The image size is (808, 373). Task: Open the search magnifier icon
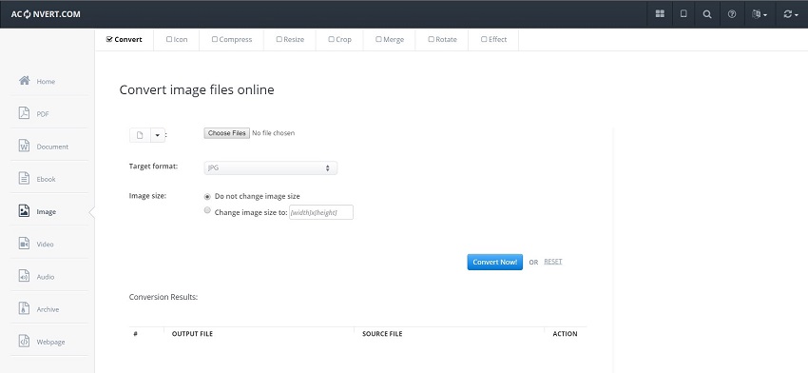tap(707, 14)
